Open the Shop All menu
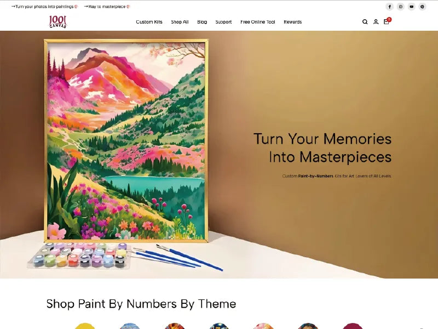 coord(180,22)
